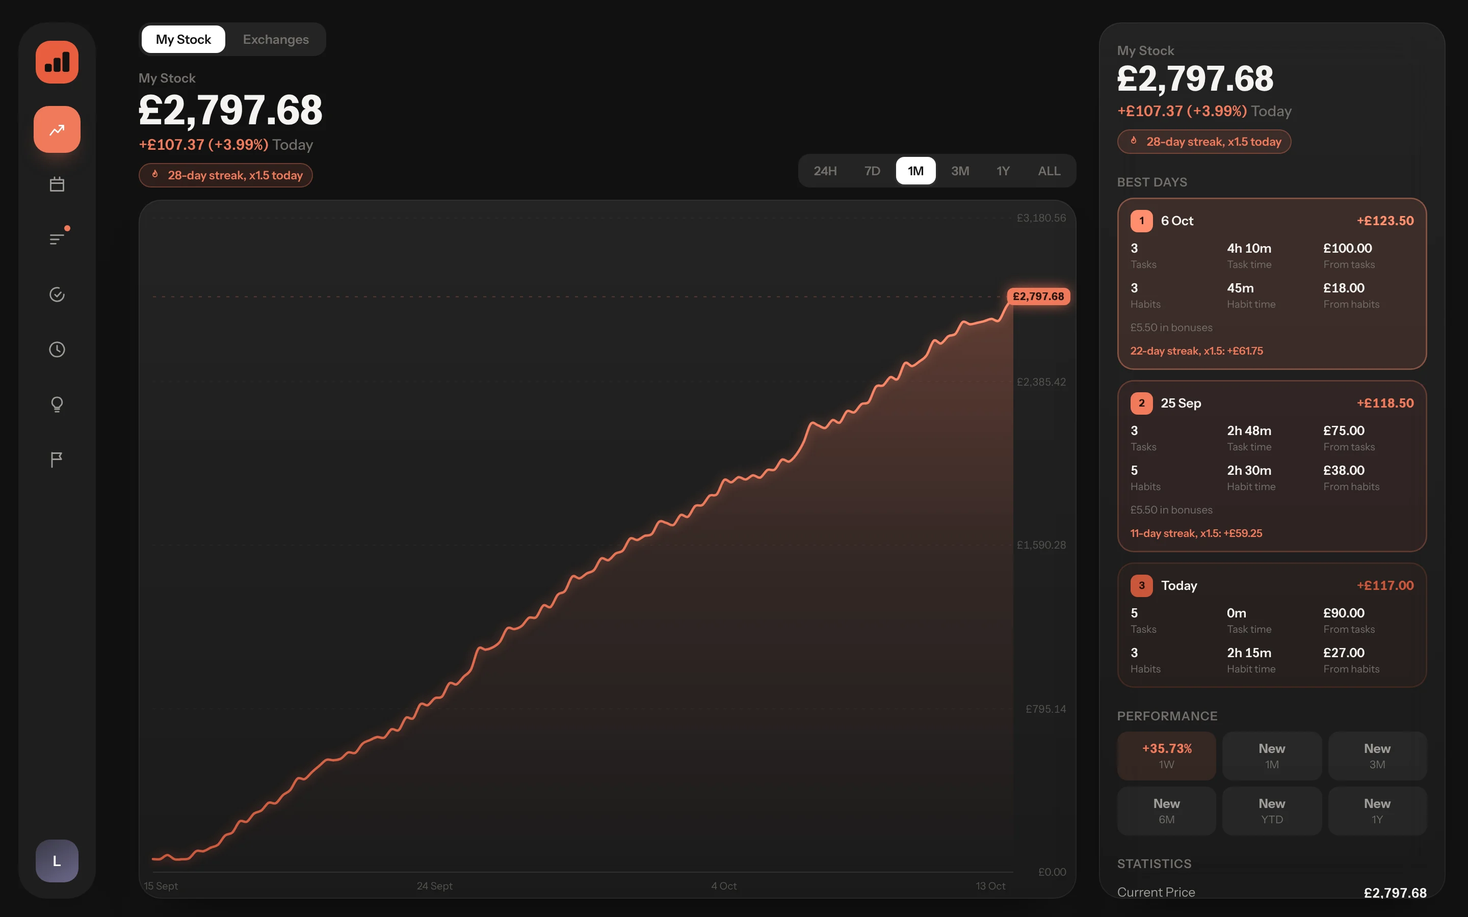Switch to the Exchanges tab
This screenshot has height=917, width=1468.
[275, 39]
